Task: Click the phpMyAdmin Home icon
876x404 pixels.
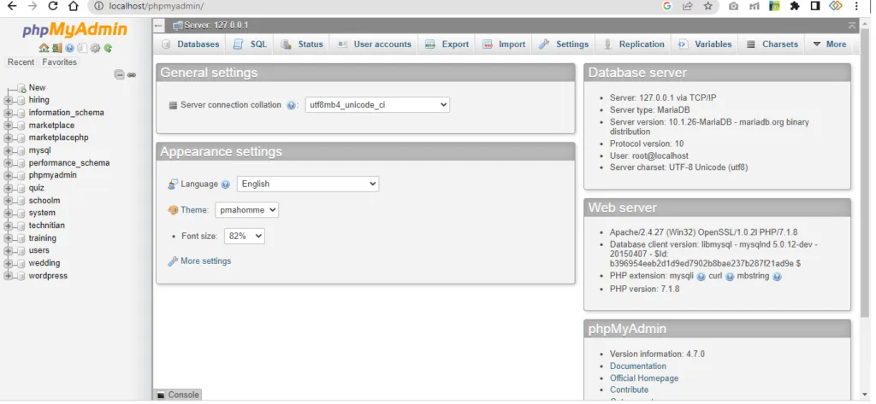Action: tap(44, 48)
